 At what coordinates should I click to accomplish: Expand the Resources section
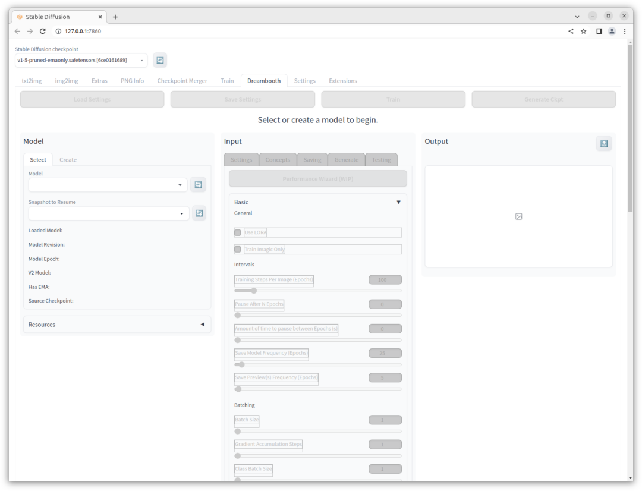tap(117, 325)
